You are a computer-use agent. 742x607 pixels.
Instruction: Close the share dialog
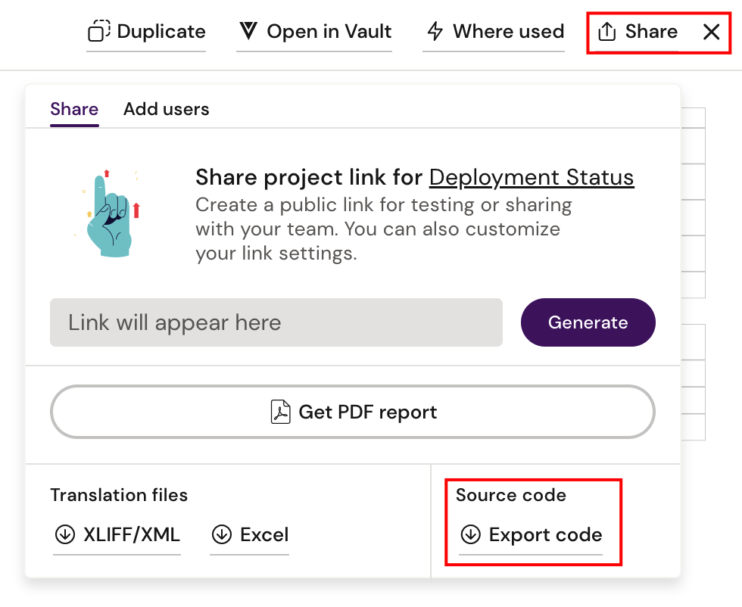[710, 31]
